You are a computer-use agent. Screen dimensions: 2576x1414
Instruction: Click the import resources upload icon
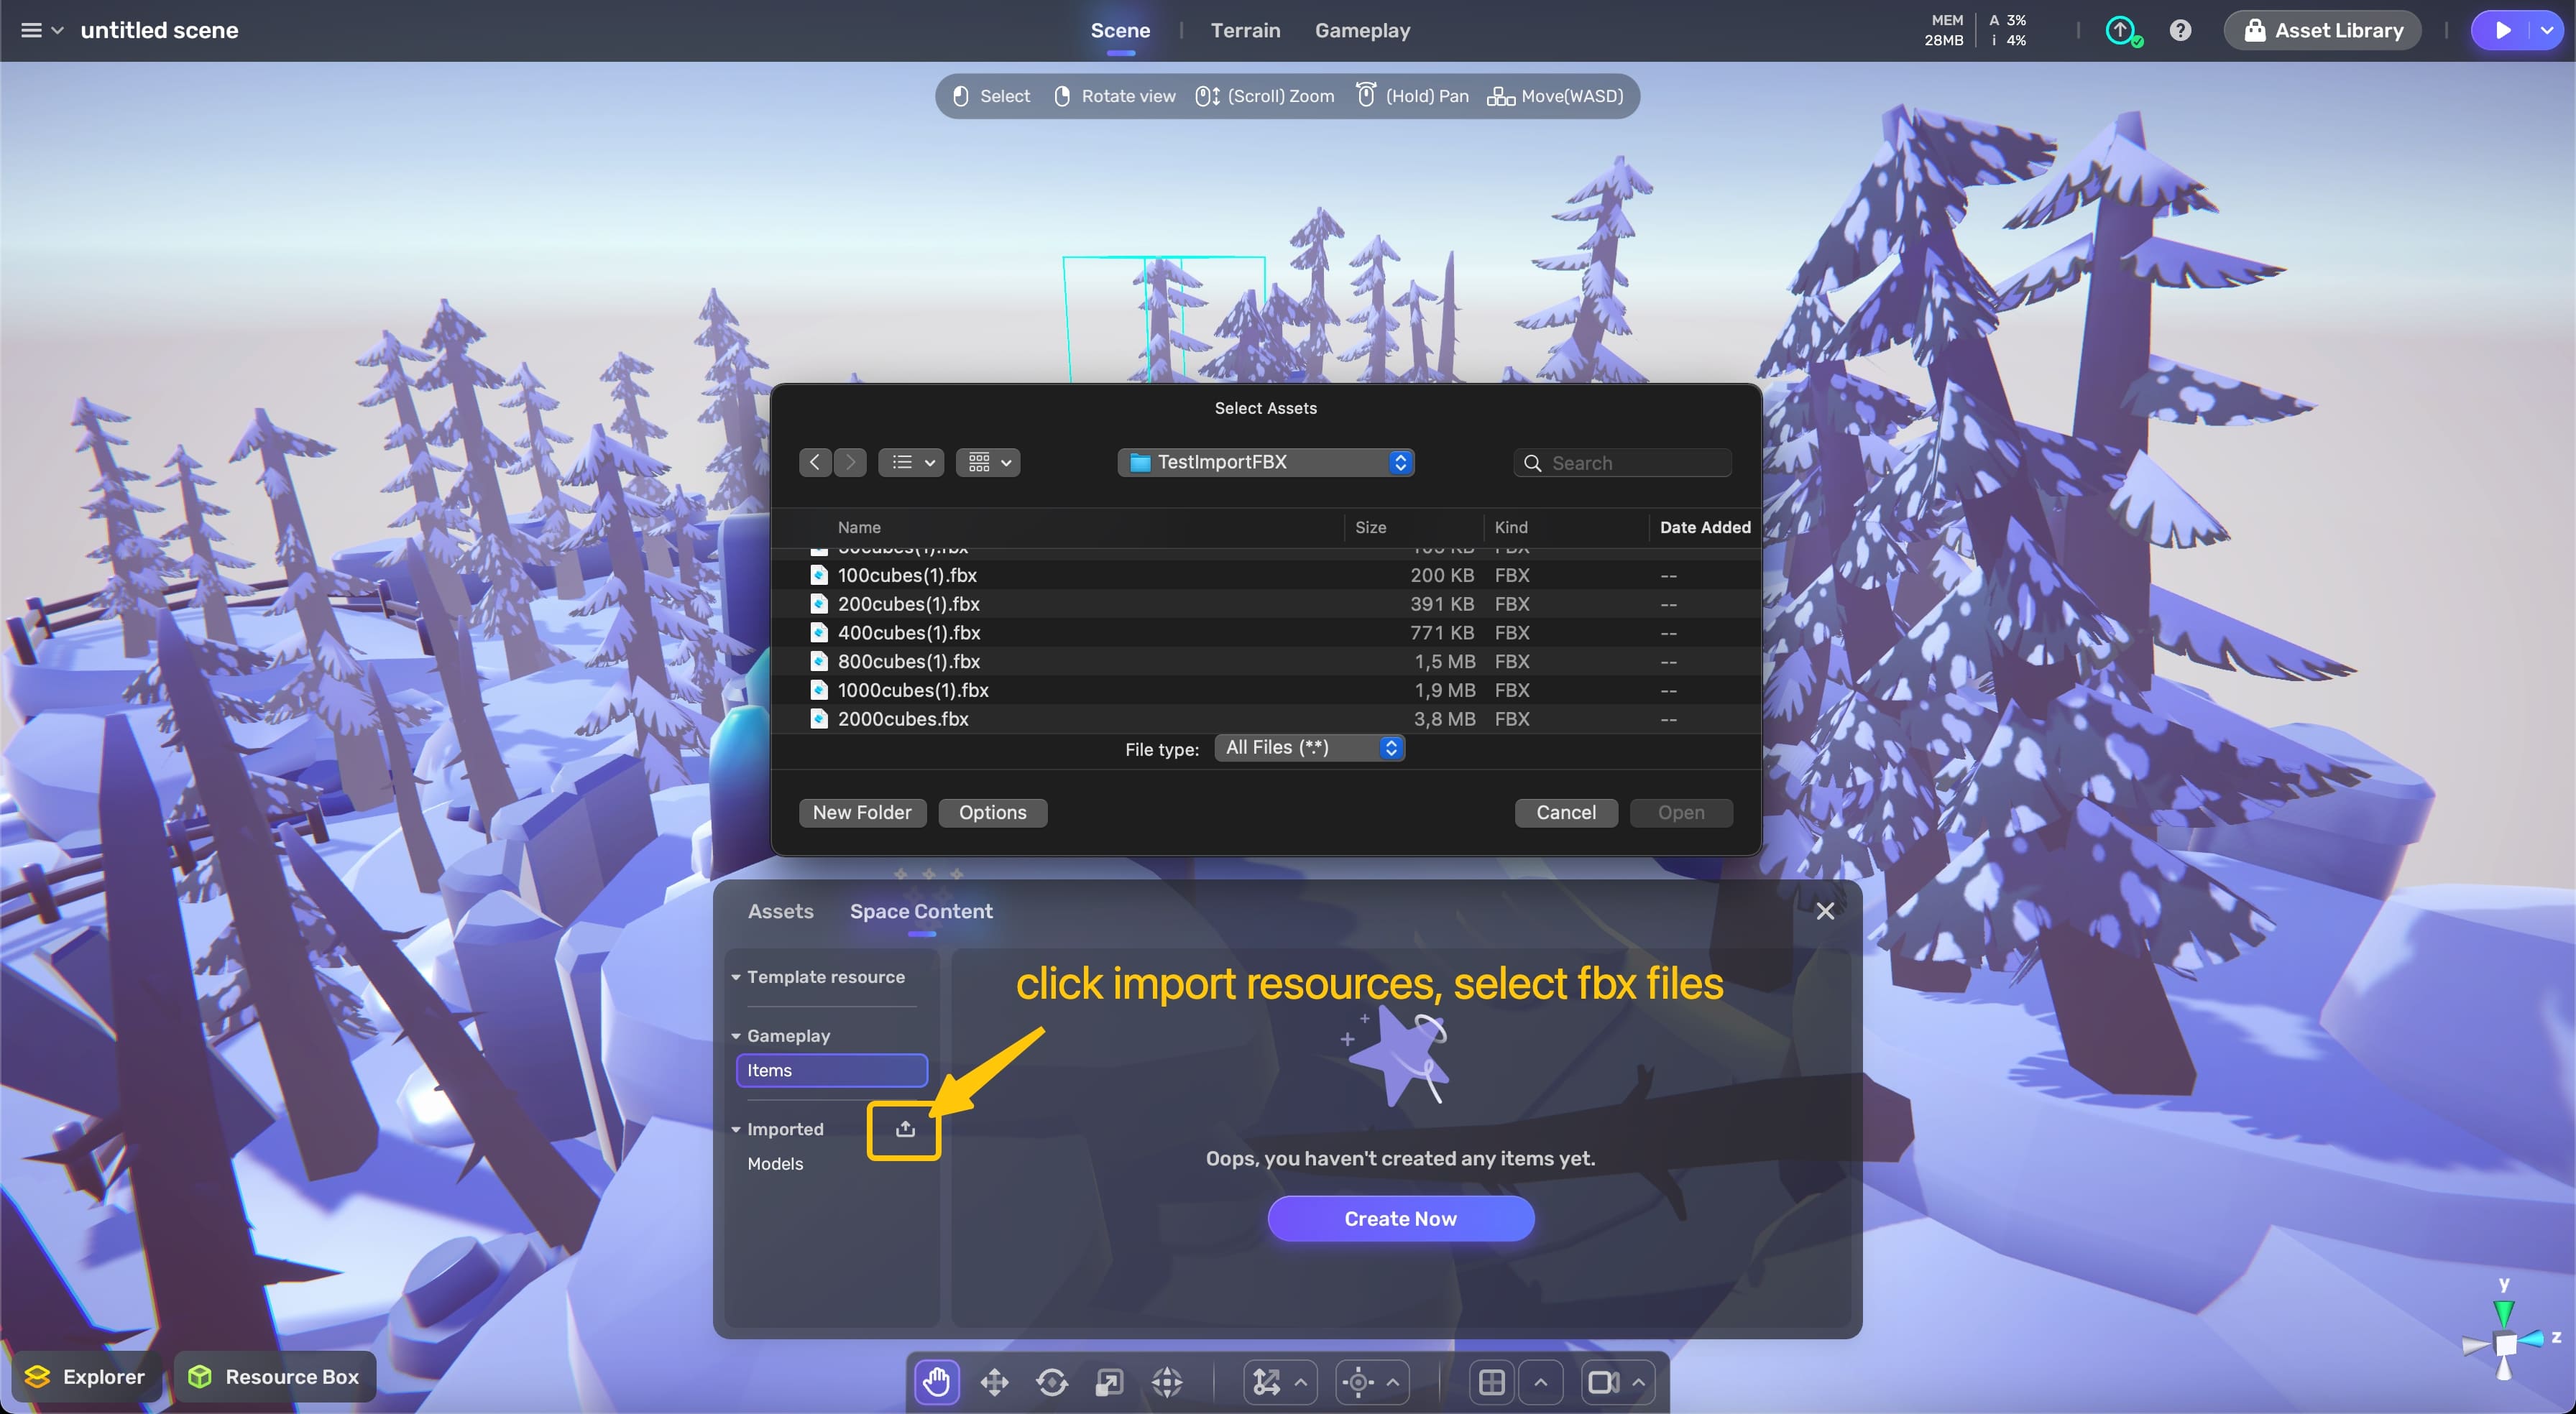[x=904, y=1129]
